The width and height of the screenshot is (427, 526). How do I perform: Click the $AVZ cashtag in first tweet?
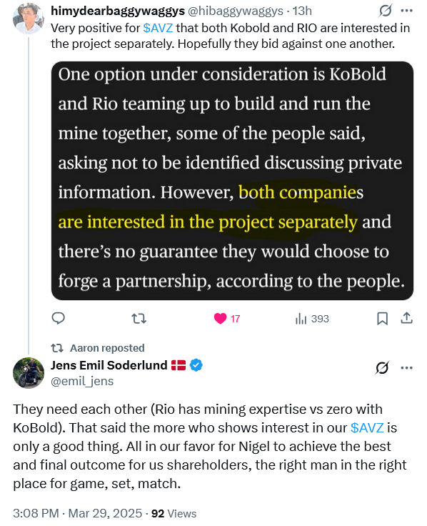(x=158, y=28)
